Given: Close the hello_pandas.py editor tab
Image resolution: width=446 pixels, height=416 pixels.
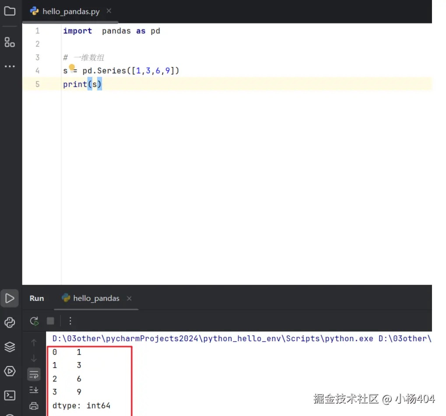Looking at the screenshot, I should click(x=109, y=11).
